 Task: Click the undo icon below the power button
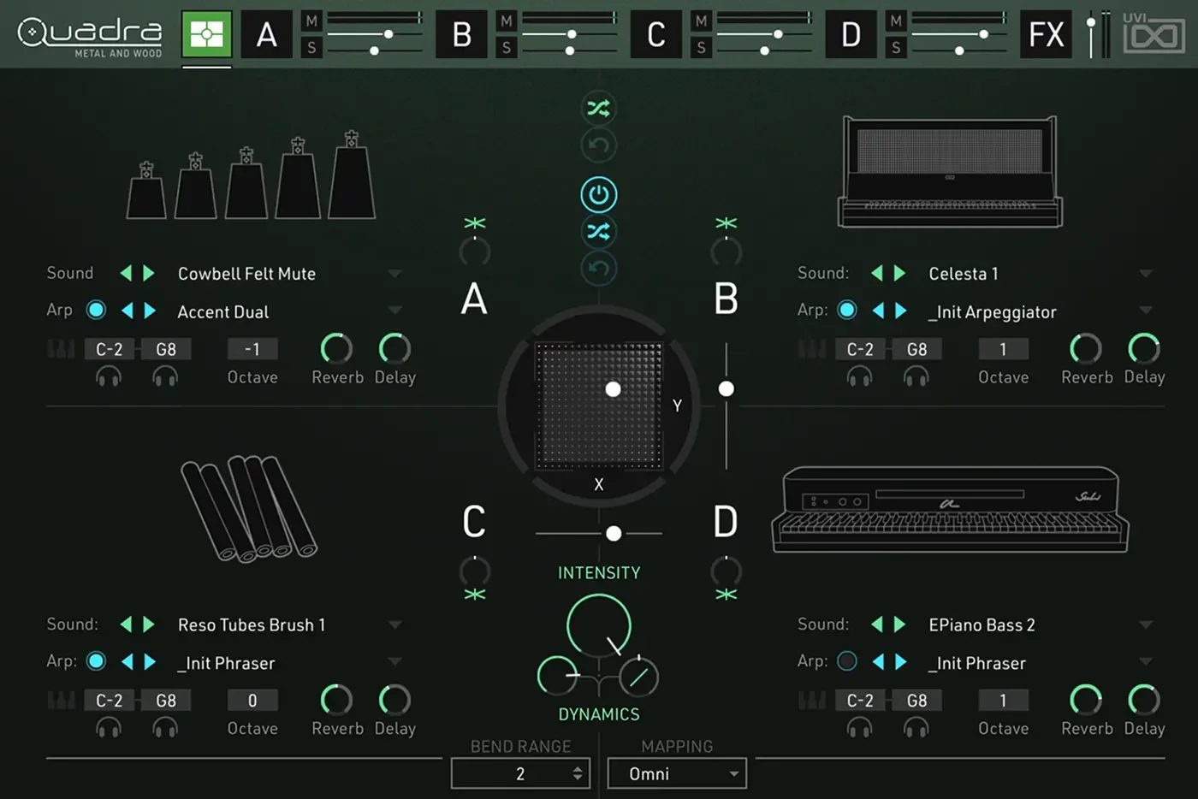pyautogui.click(x=598, y=269)
